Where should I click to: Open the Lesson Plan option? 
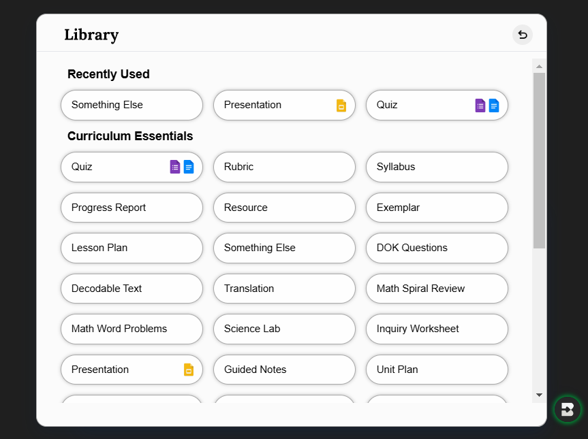(131, 248)
